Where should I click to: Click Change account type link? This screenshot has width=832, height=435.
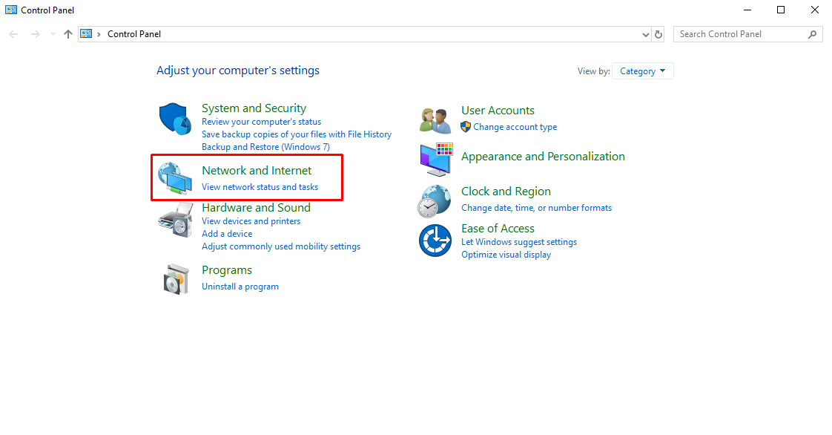pyautogui.click(x=515, y=127)
